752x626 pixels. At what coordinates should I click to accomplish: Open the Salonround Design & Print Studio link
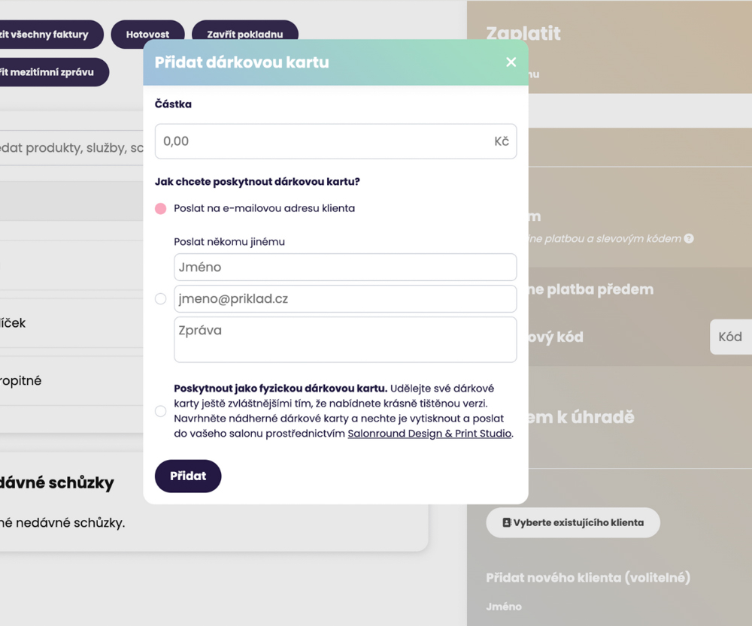tap(429, 434)
